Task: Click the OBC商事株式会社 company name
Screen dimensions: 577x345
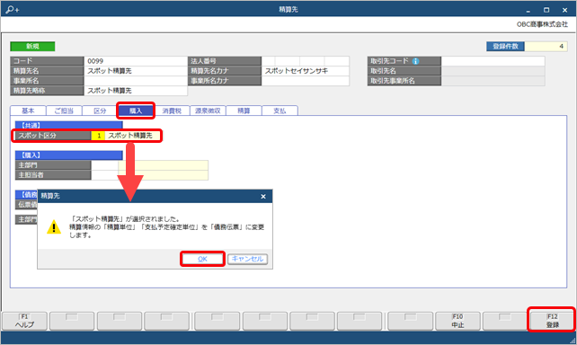Action: [542, 24]
